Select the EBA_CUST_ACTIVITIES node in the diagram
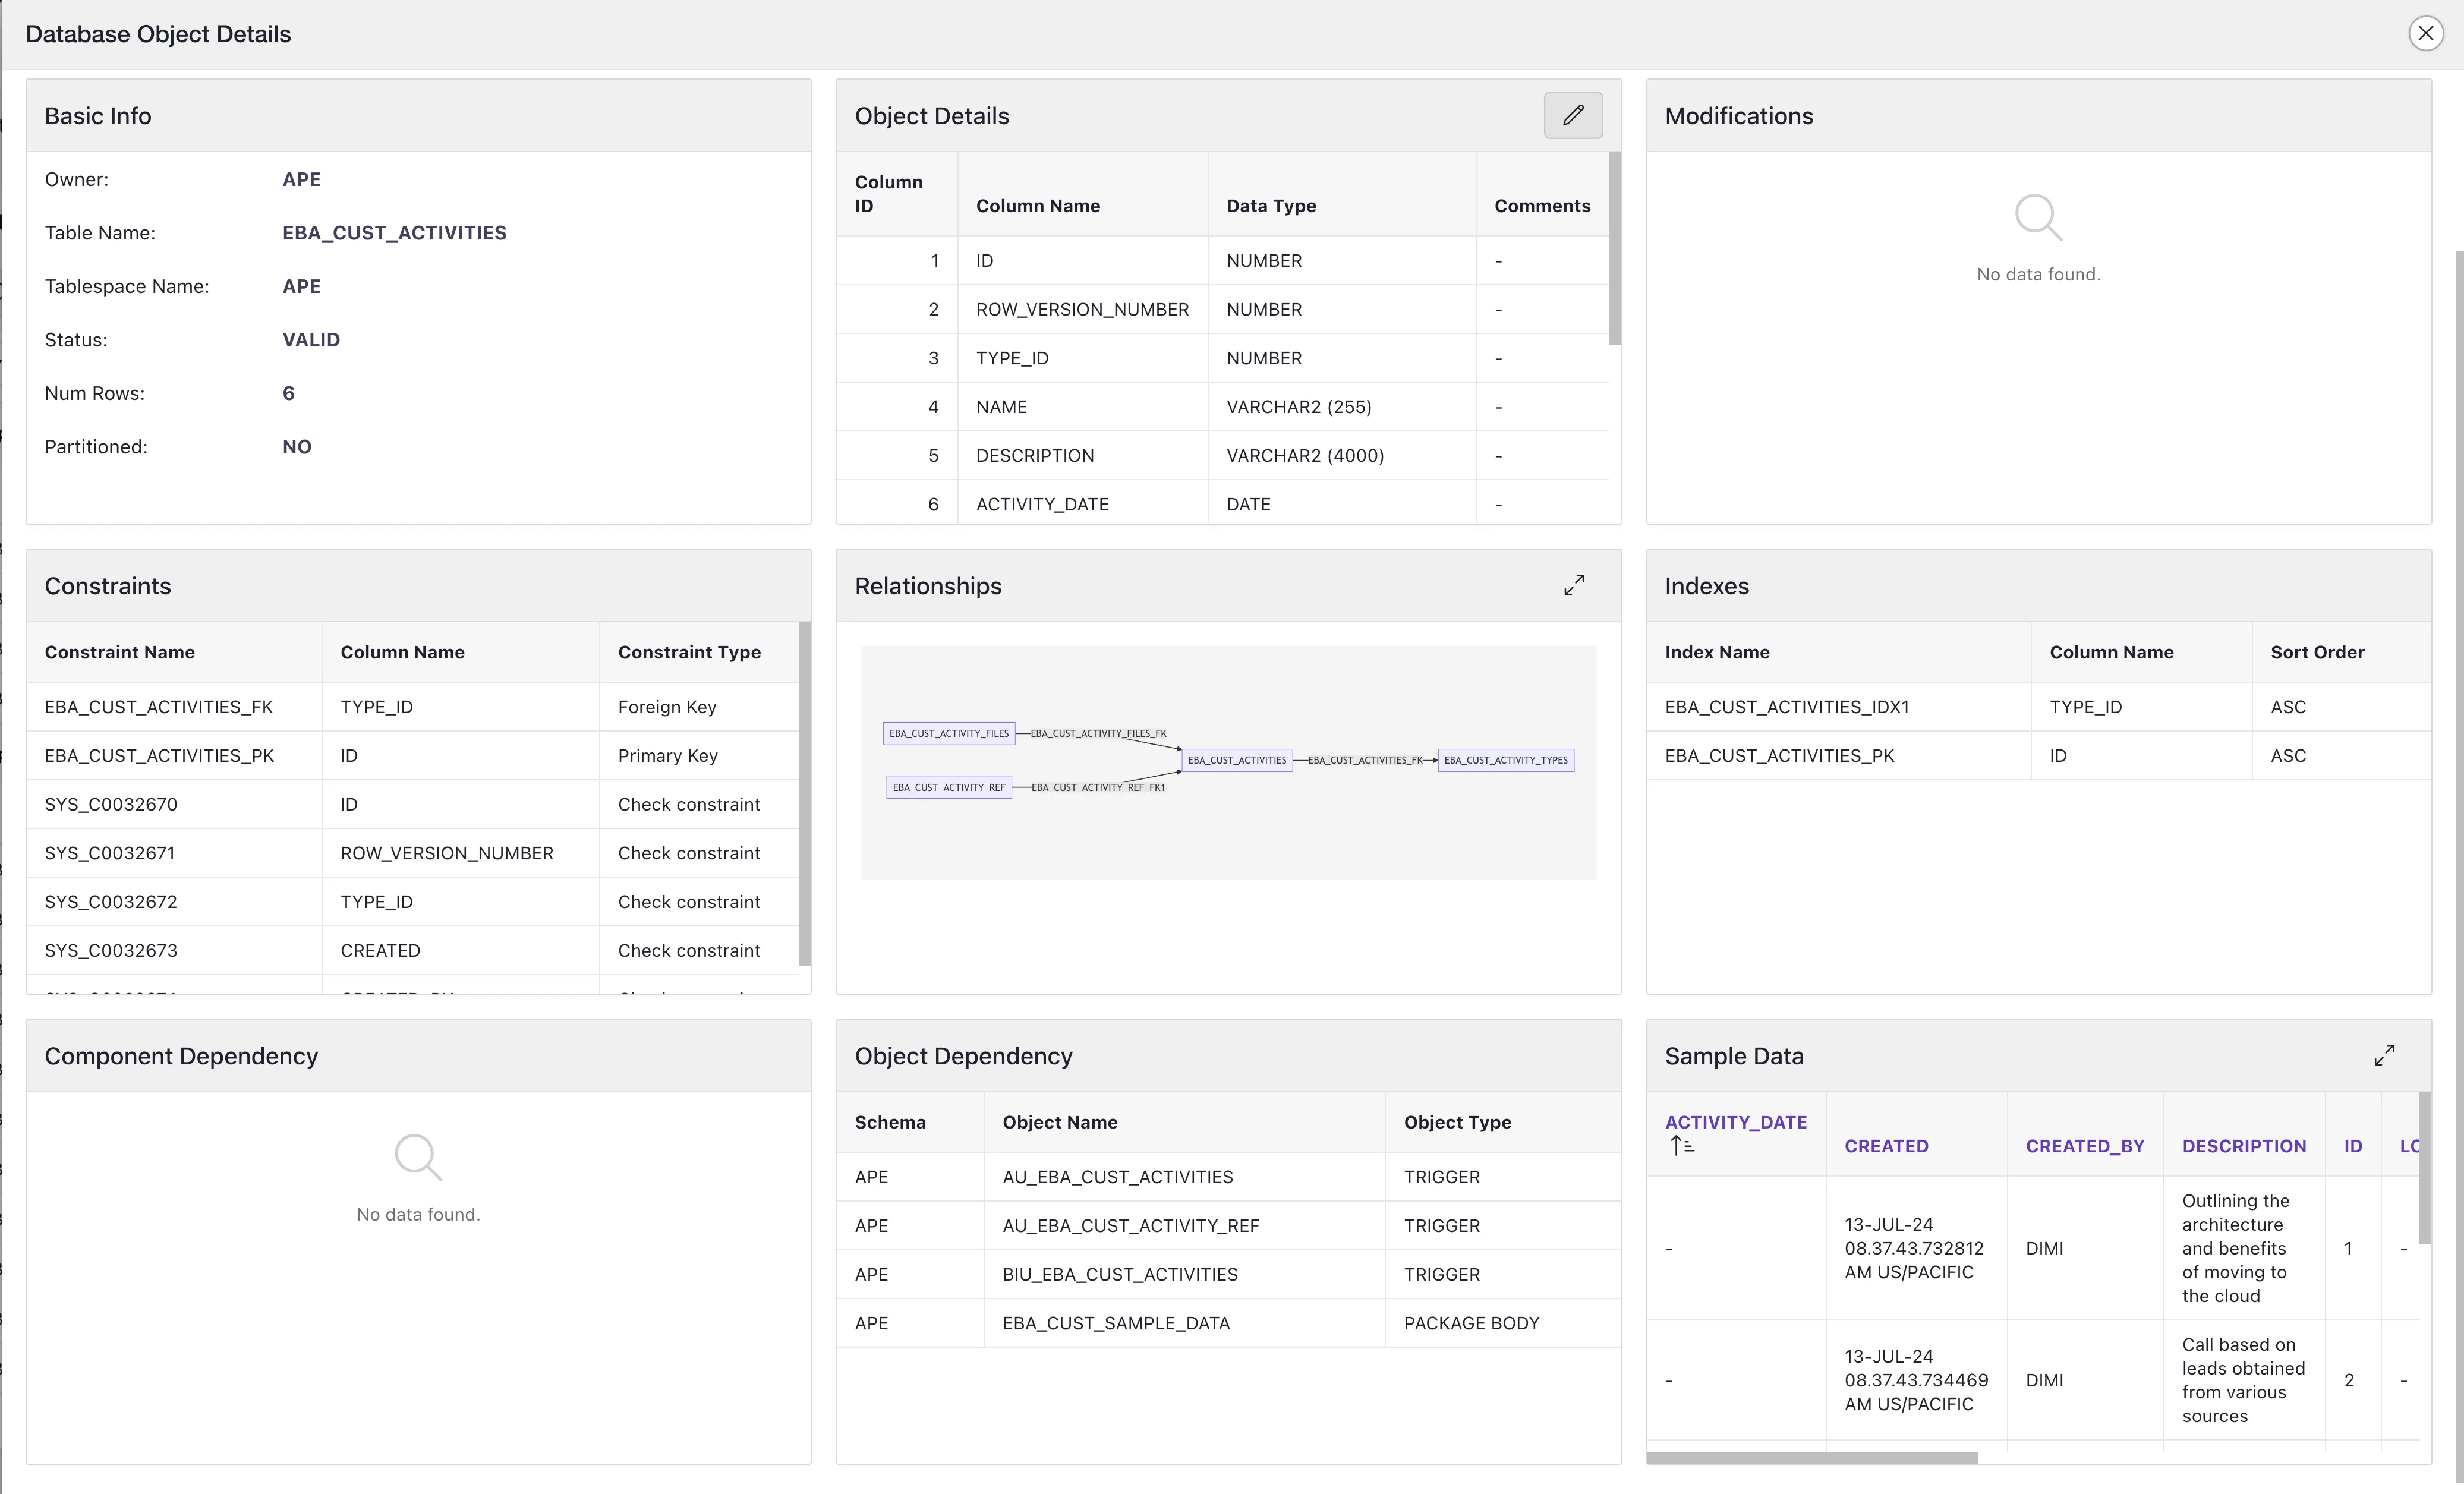 click(1237, 760)
